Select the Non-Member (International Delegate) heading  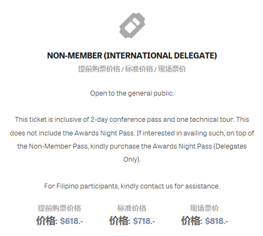[x=132, y=56]
